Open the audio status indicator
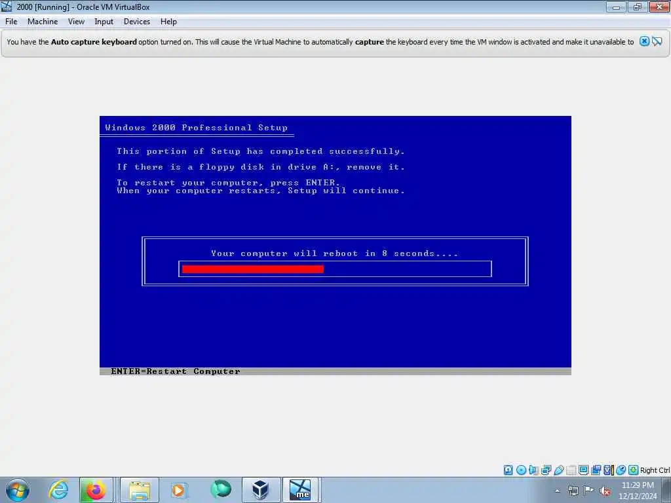 (533, 470)
